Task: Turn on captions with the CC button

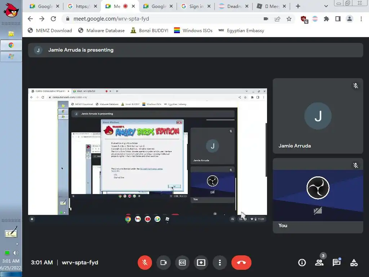Action: [x=182, y=263]
